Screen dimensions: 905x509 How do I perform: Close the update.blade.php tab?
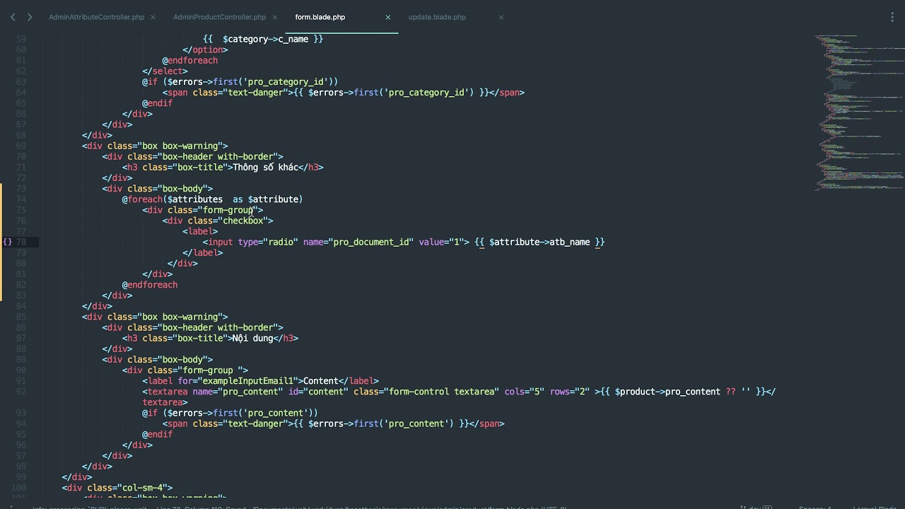click(501, 17)
